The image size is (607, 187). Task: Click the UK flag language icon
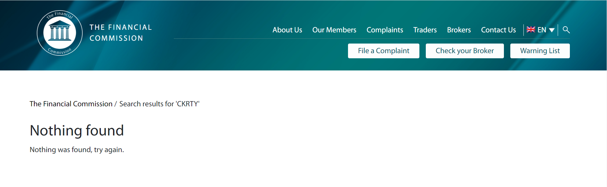531,30
